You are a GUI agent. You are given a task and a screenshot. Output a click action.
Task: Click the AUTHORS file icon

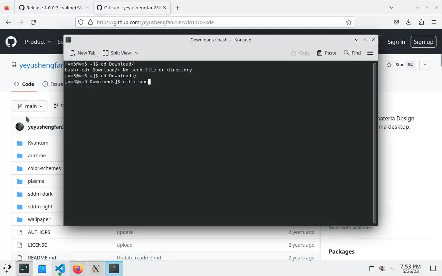(x=20, y=232)
